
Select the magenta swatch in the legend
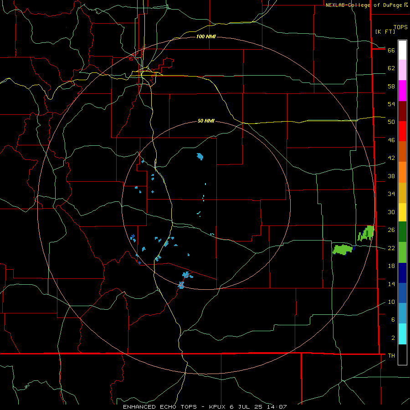[x=402, y=91]
